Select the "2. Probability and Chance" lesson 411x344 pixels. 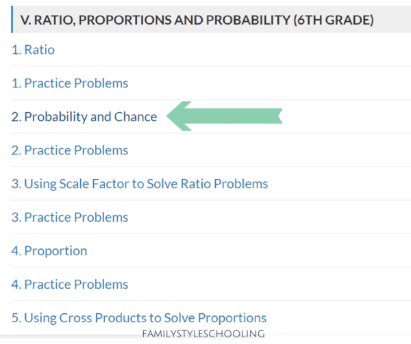84,117
